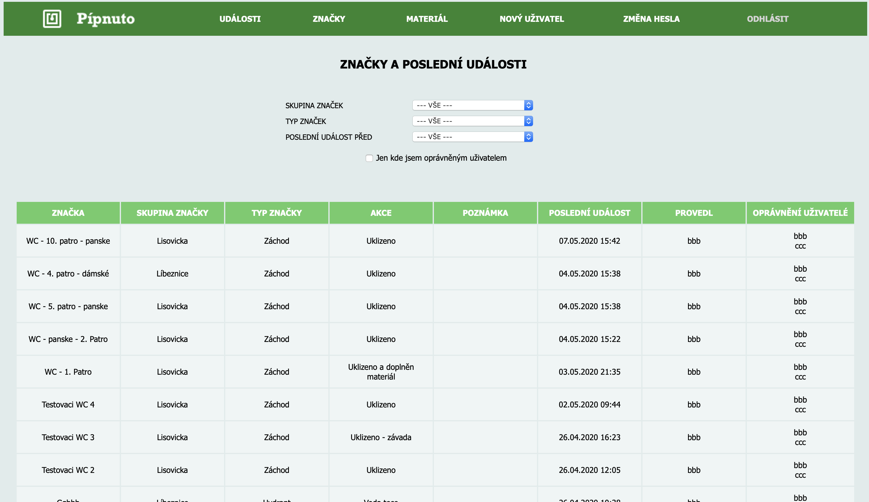Open the Materiál page
Image resolution: width=869 pixels, height=502 pixels.
tap(427, 19)
